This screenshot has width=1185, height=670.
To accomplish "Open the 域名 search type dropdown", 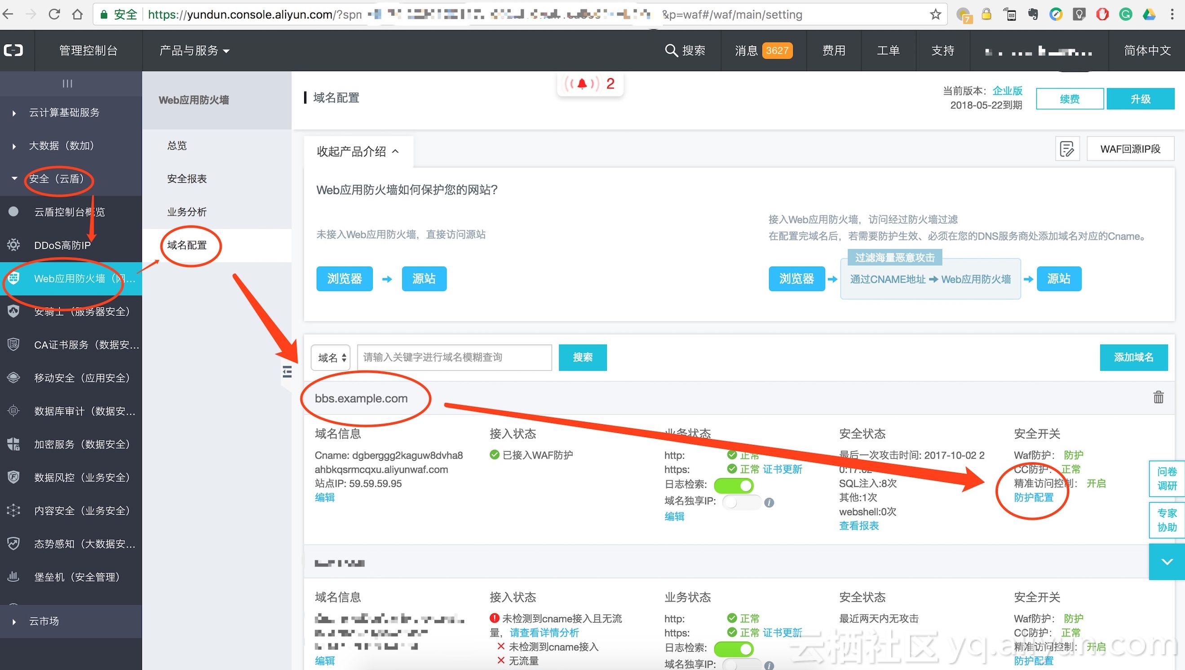I will (331, 357).
